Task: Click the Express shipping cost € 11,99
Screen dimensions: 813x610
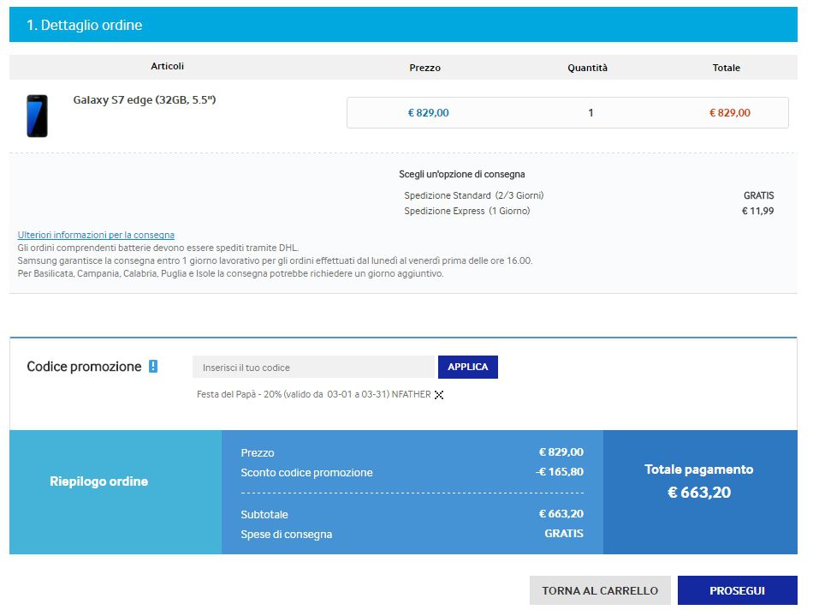Action: [758, 212]
